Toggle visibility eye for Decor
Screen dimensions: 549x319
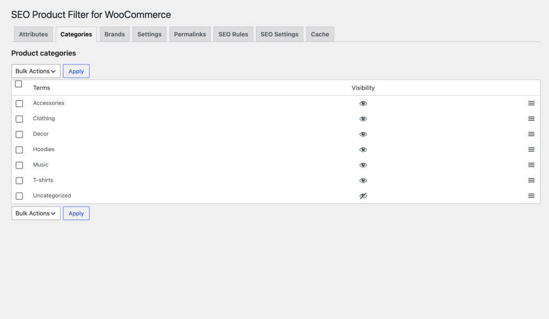(363, 134)
